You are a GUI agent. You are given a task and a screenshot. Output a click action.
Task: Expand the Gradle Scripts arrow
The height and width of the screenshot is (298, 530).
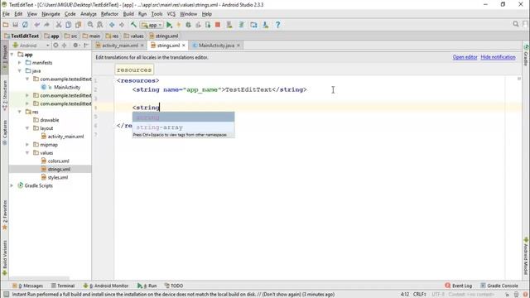pos(12,185)
